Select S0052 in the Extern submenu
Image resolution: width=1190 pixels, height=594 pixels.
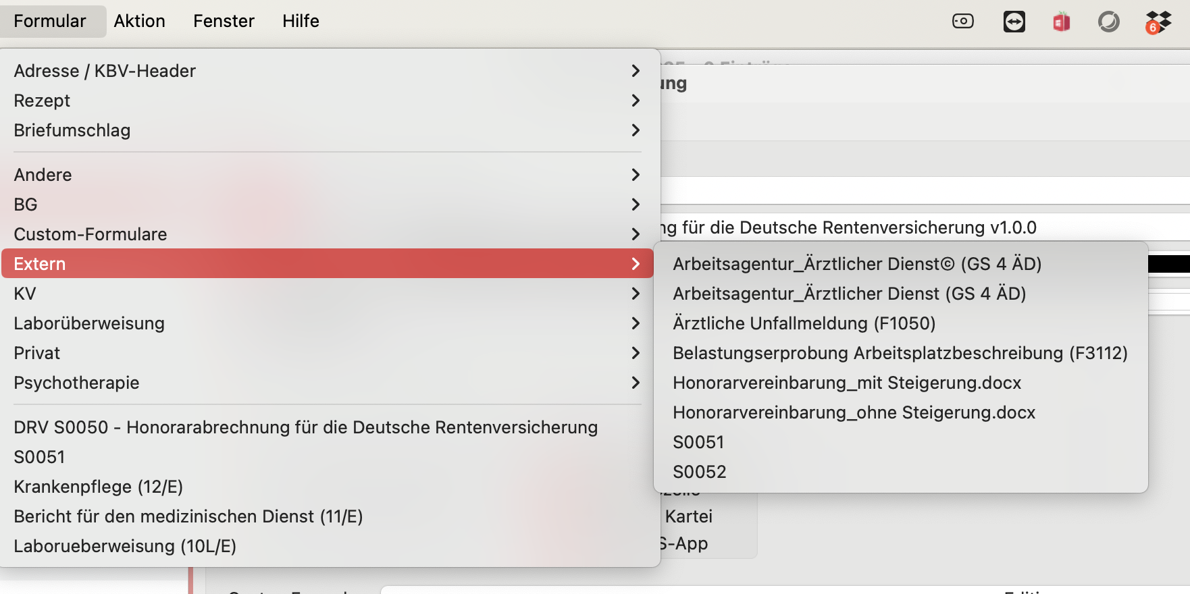[901, 472]
